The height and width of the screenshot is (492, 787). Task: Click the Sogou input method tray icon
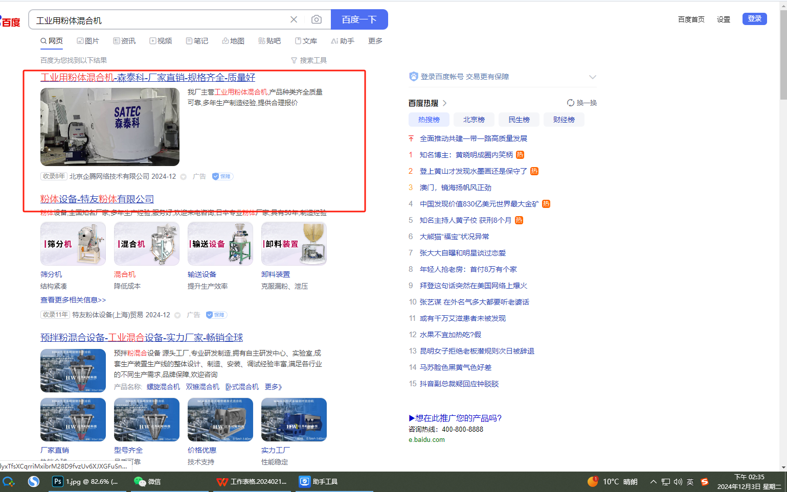point(705,482)
